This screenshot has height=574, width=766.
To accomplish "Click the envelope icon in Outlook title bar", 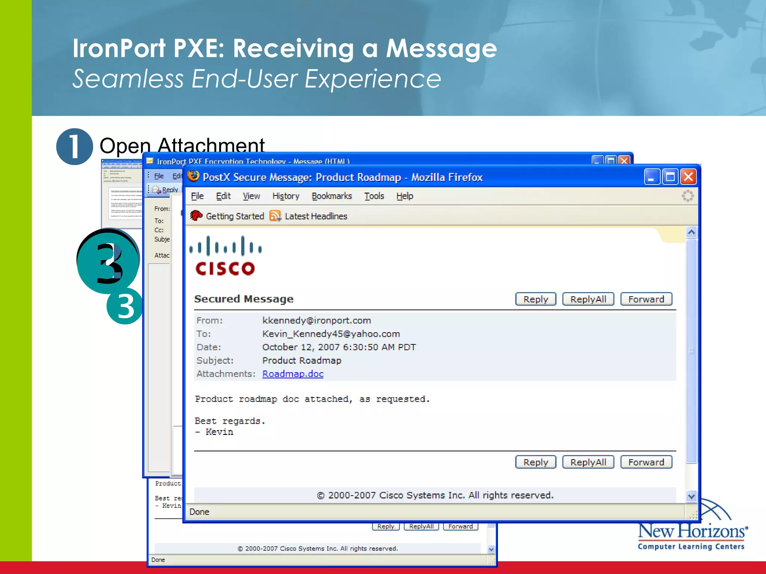I will (x=150, y=161).
